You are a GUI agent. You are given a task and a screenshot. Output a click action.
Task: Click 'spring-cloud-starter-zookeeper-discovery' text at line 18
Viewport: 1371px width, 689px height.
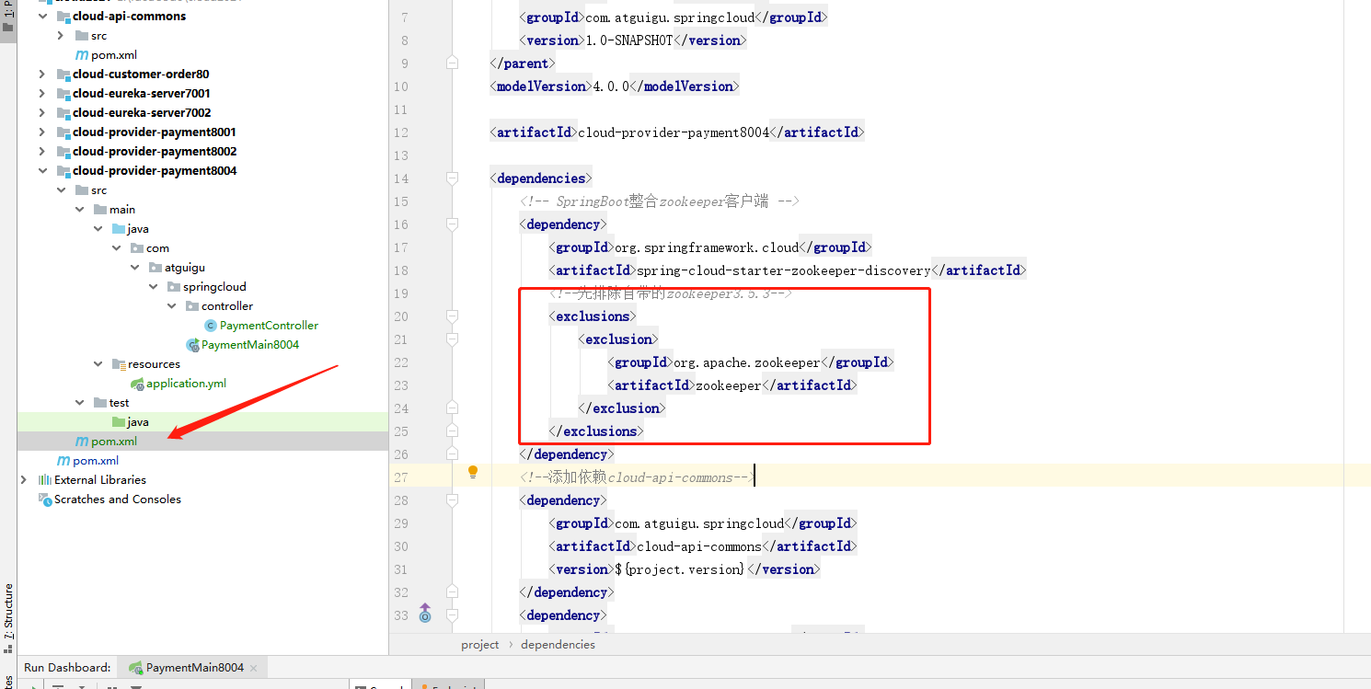coord(784,270)
